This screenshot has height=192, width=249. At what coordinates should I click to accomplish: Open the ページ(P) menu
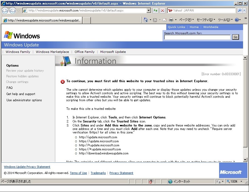(186, 20)
